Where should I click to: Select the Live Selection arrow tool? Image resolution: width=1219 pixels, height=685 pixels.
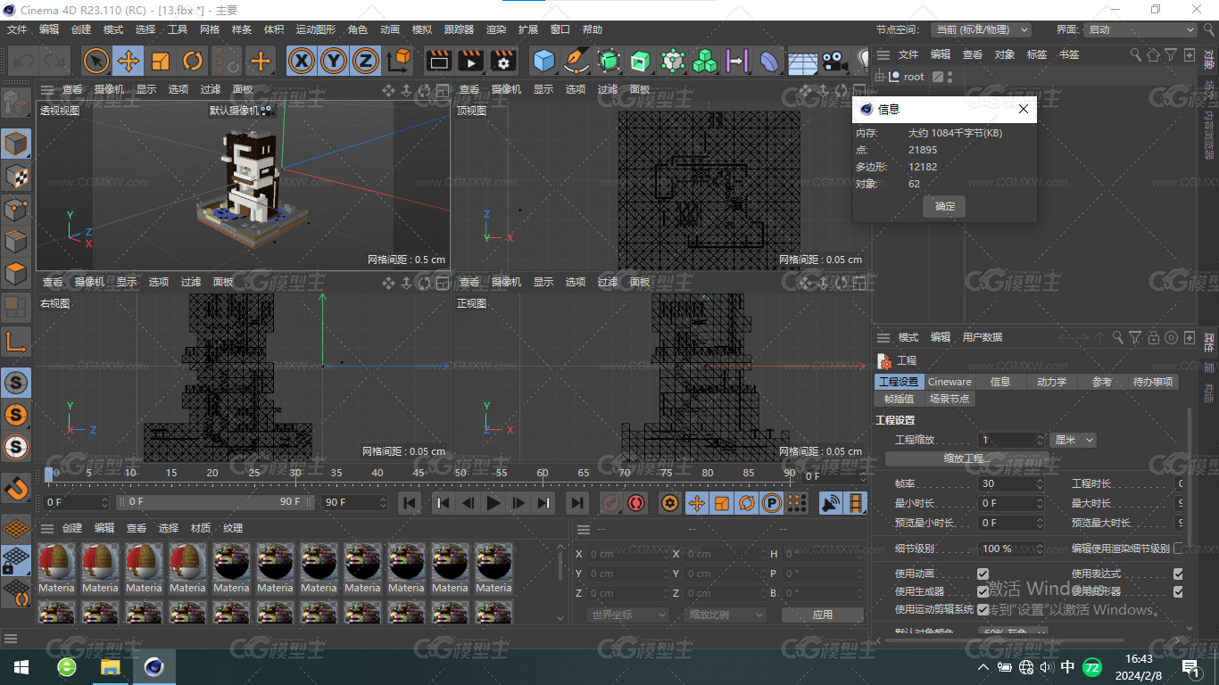click(96, 61)
